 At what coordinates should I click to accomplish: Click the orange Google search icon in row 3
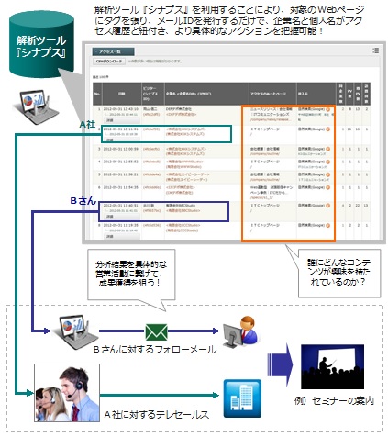(328, 149)
